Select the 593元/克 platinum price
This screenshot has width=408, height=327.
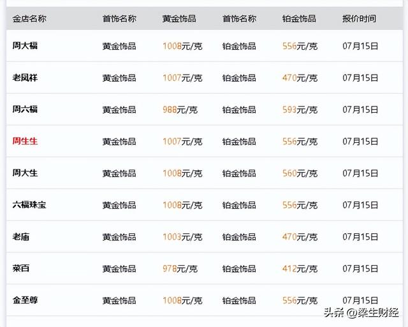[300, 110]
